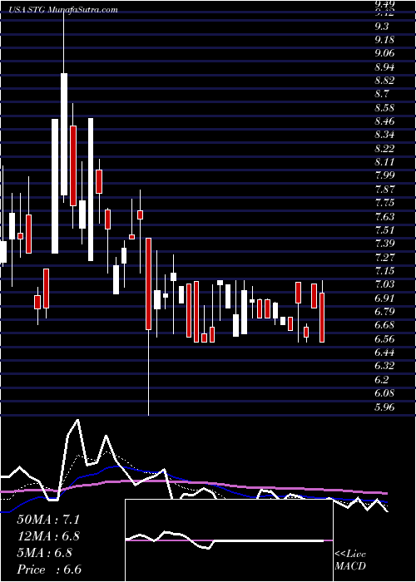Screen dimensions: 416x582
Task: Click the 8.58 price axis label
Action: tap(384, 108)
